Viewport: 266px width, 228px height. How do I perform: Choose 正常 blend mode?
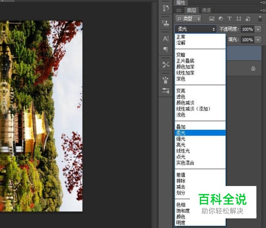coord(200,37)
